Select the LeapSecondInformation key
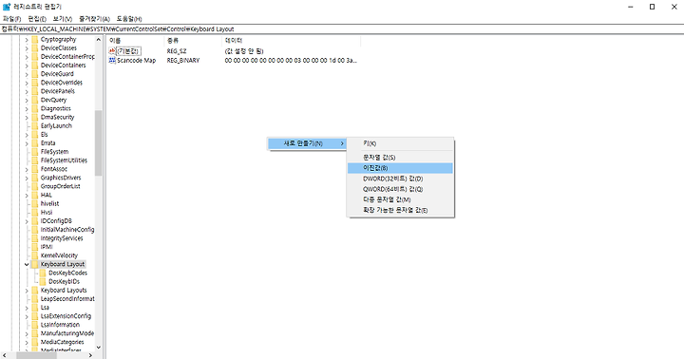Image resolution: width=684 pixels, height=359 pixels. [x=67, y=299]
